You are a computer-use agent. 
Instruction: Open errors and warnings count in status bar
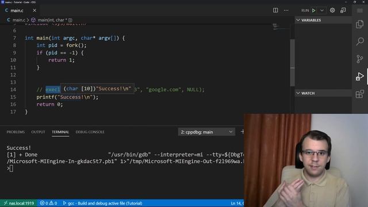click(x=48, y=203)
